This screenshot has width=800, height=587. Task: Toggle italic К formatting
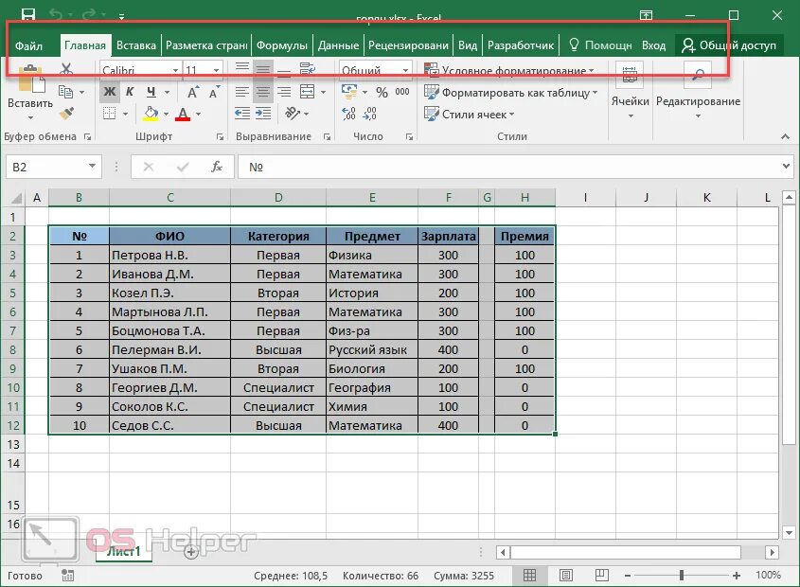point(130,92)
